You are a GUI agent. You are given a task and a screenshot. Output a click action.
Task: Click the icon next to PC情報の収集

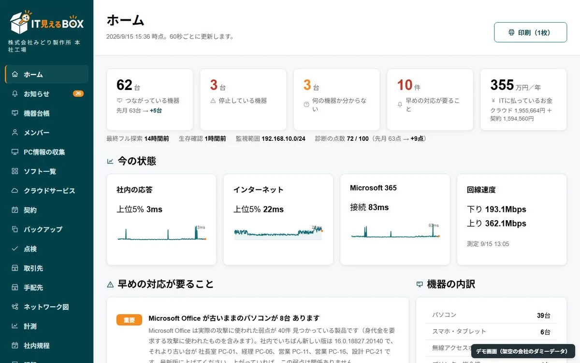pyautogui.click(x=14, y=152)
